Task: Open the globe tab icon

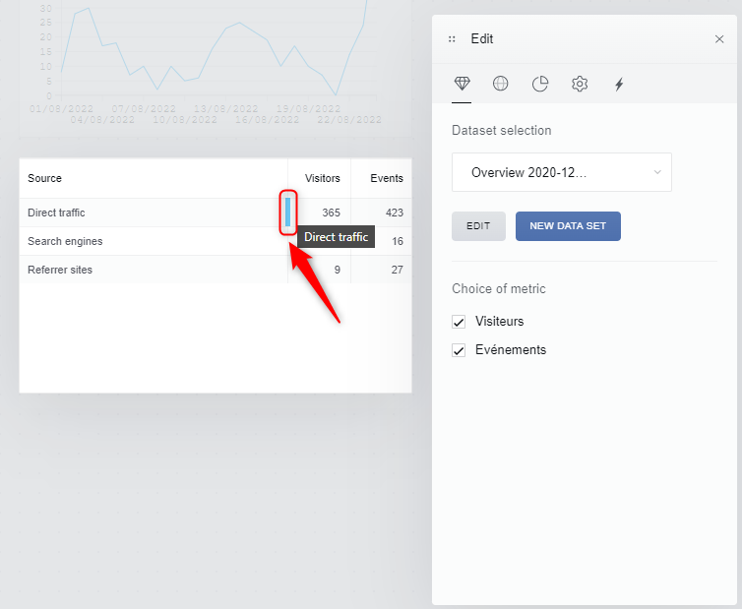Action: pos(501,84)
